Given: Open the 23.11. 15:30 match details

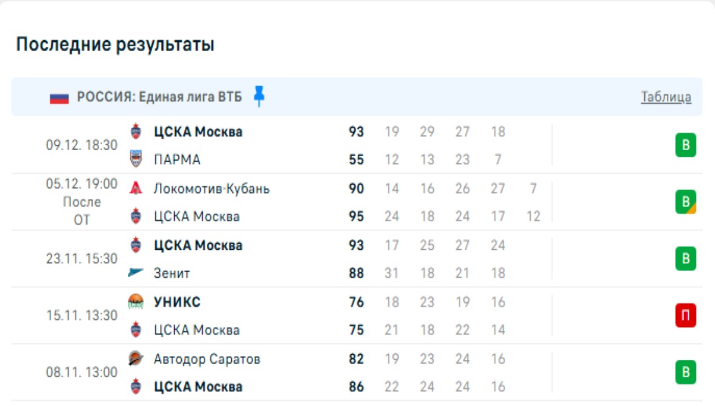Looking at the screenshot, I should (x=82, y=259).
